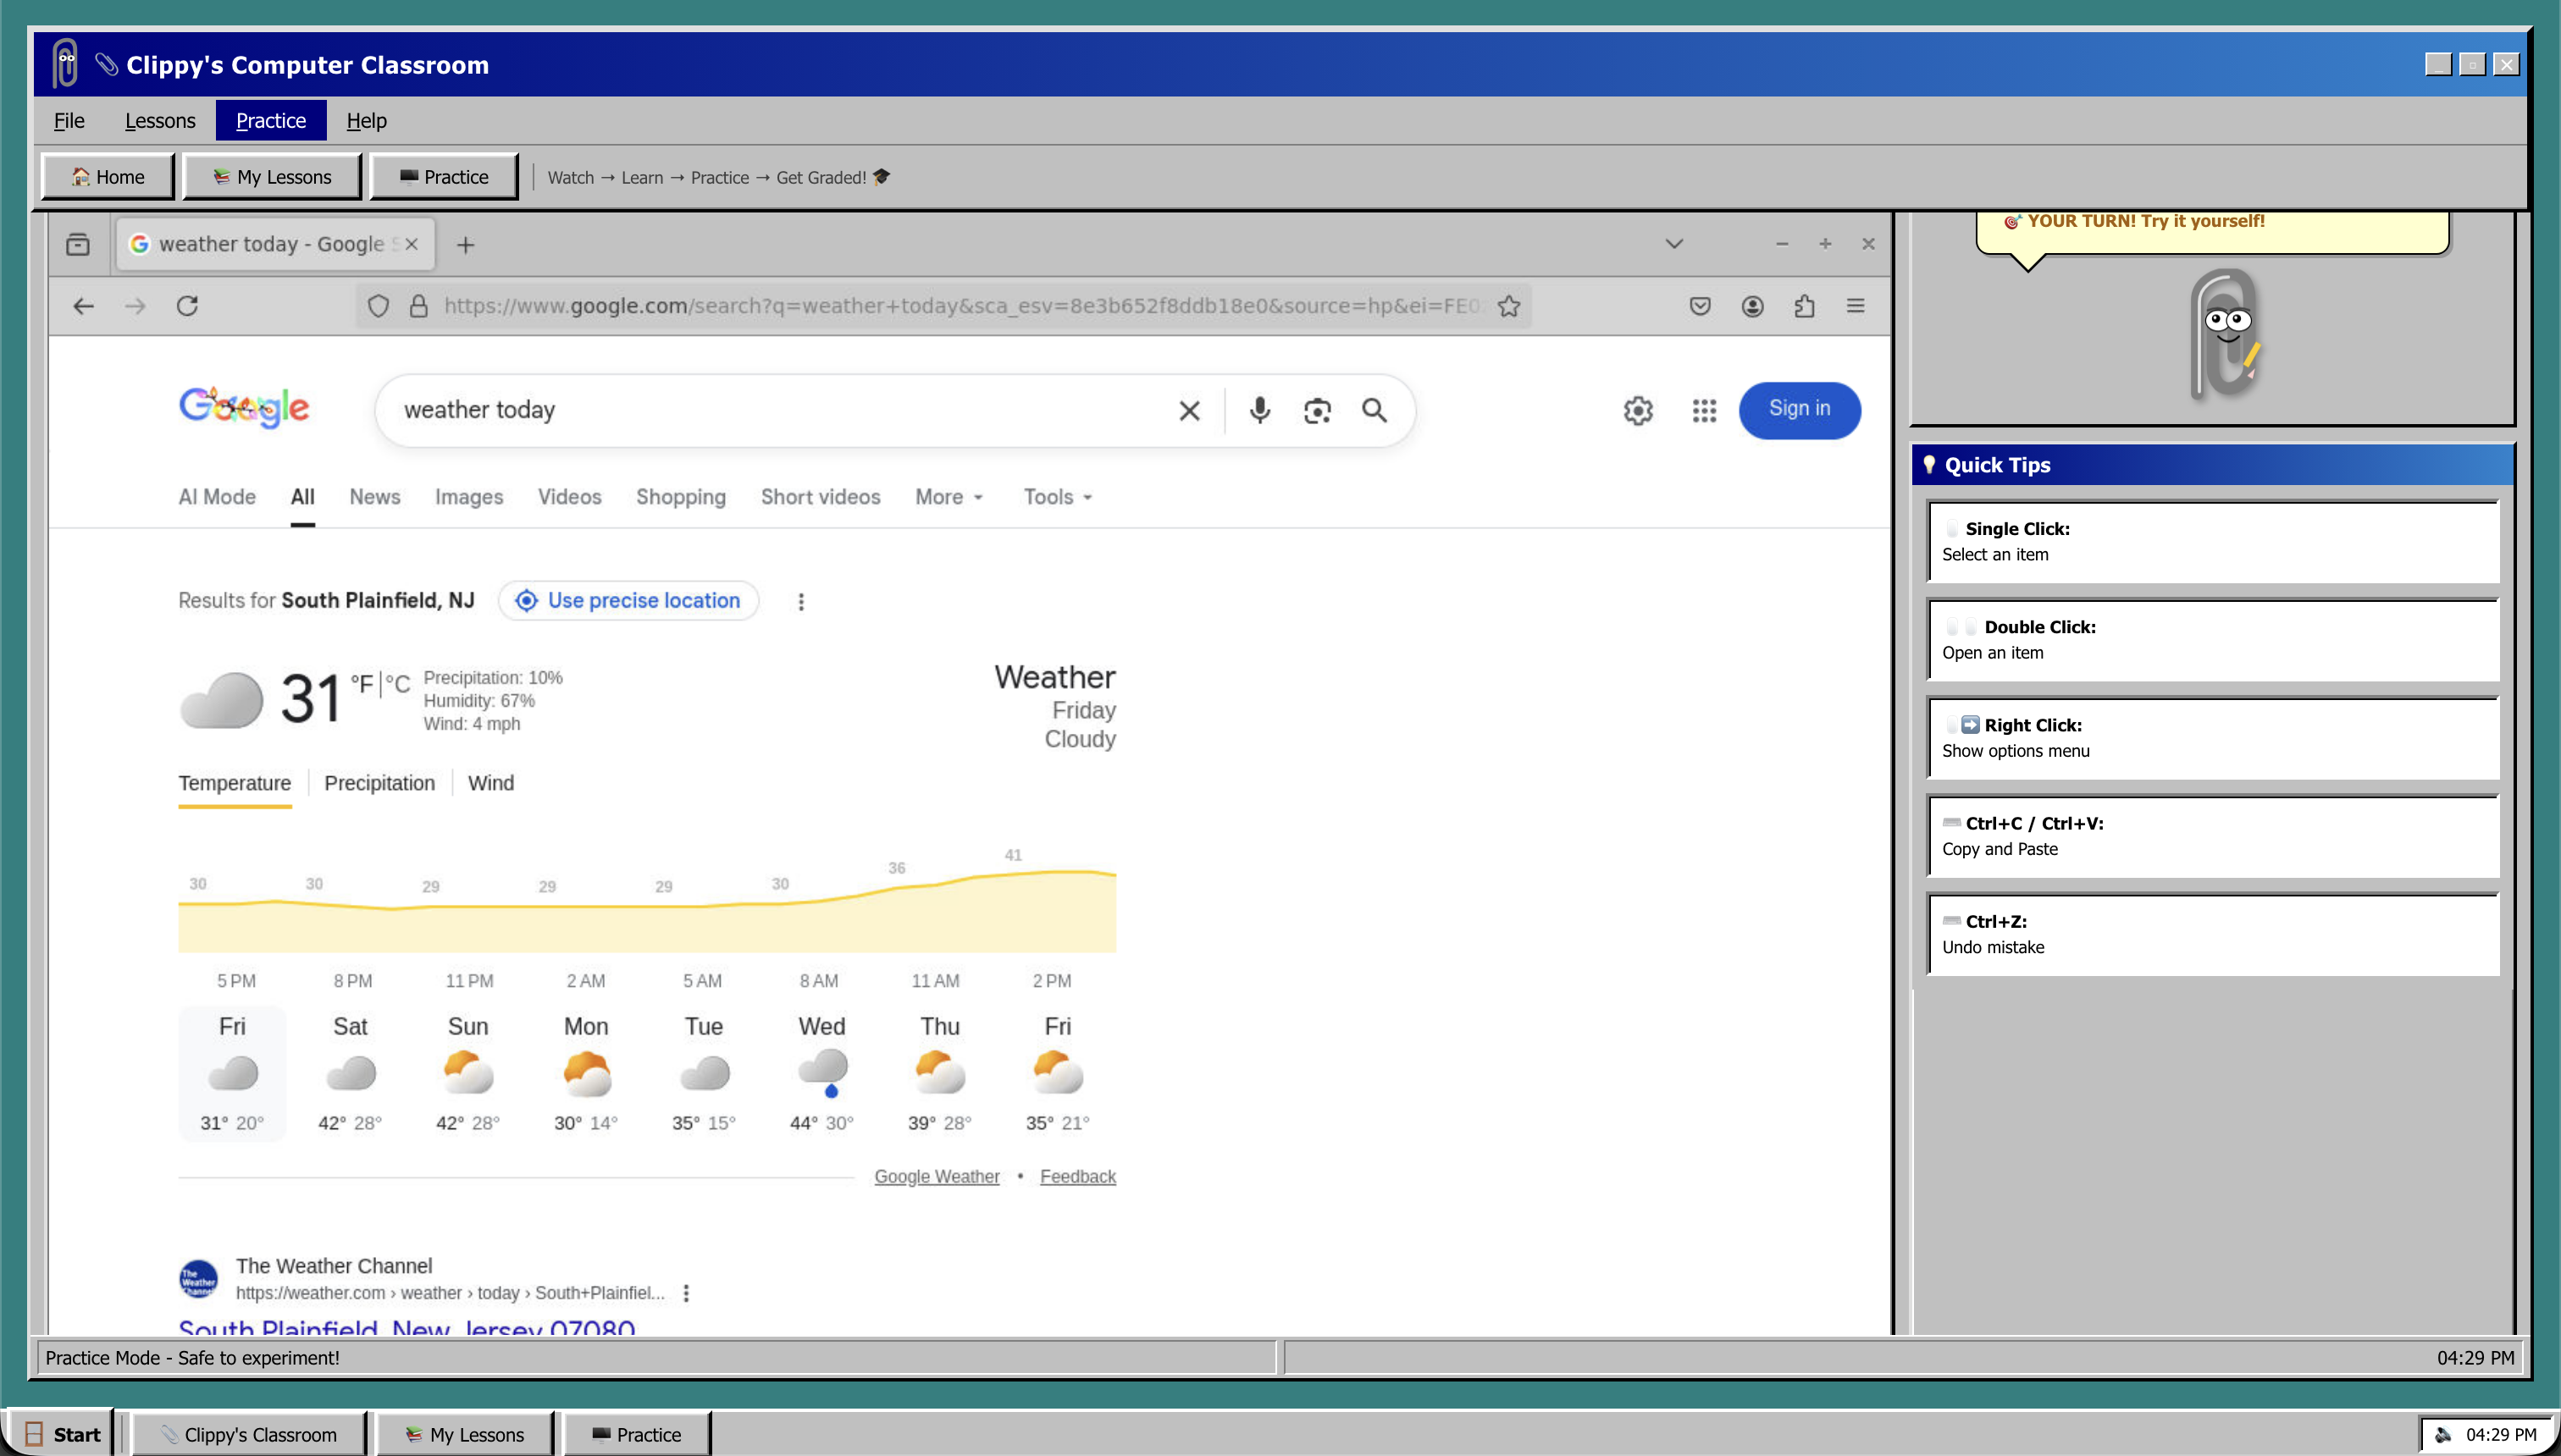The image size is (2561, 1456).
Task: Bookmark this page with star icon
Action: click(1508, 306)
